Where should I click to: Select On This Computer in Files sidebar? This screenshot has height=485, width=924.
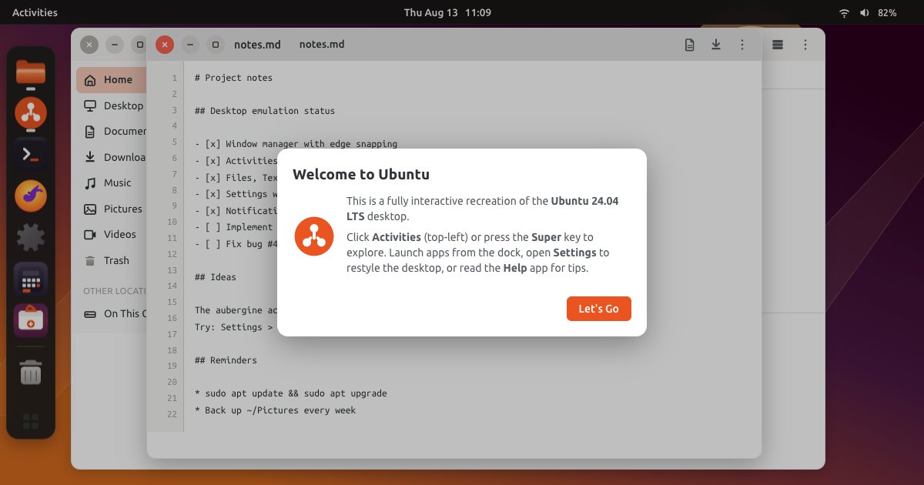112,314
